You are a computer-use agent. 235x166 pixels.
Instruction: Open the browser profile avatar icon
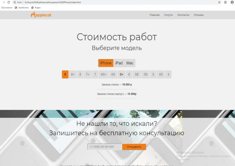(232, 2)
